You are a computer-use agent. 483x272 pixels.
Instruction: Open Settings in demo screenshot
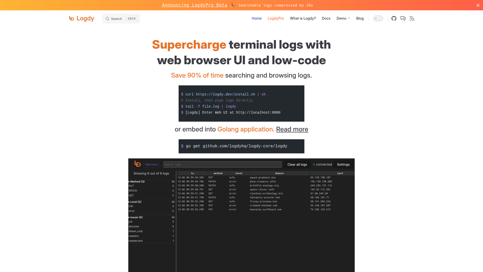[x=343, y=164]
